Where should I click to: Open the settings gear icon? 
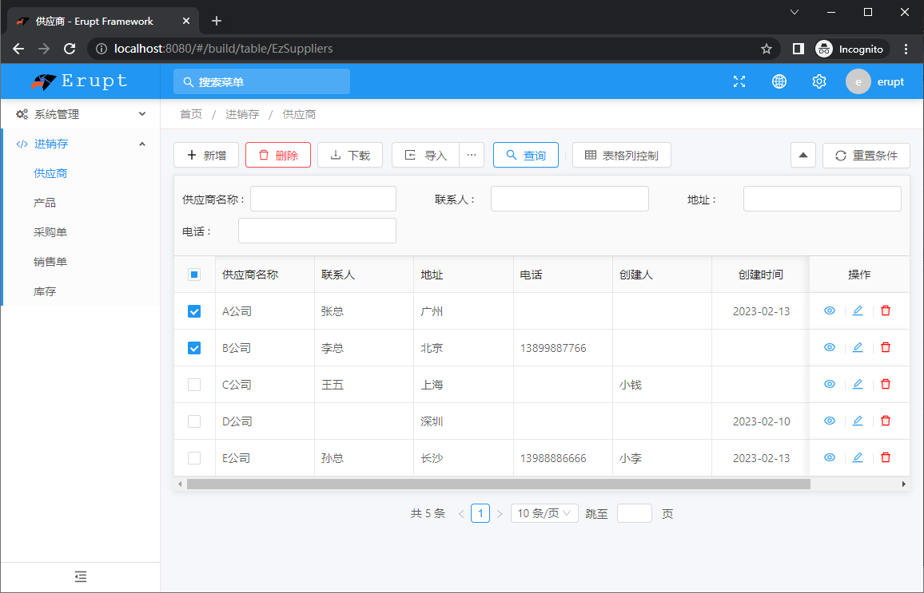(819, 81)
